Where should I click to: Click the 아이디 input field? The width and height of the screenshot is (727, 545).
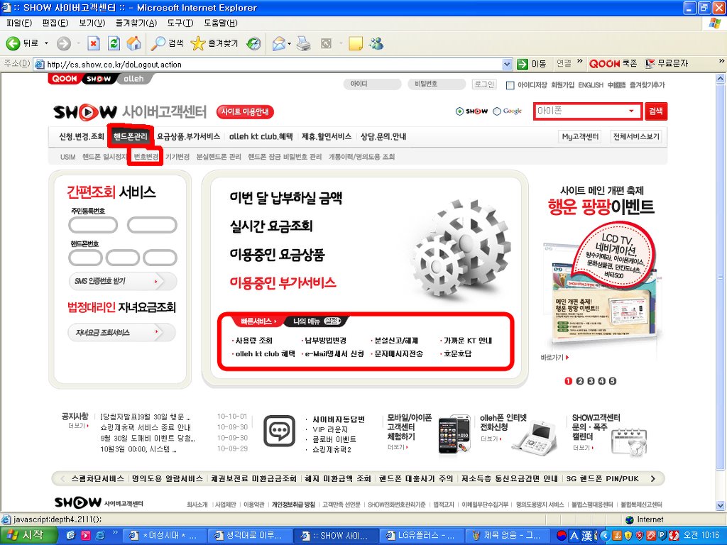tap(372, 84)
